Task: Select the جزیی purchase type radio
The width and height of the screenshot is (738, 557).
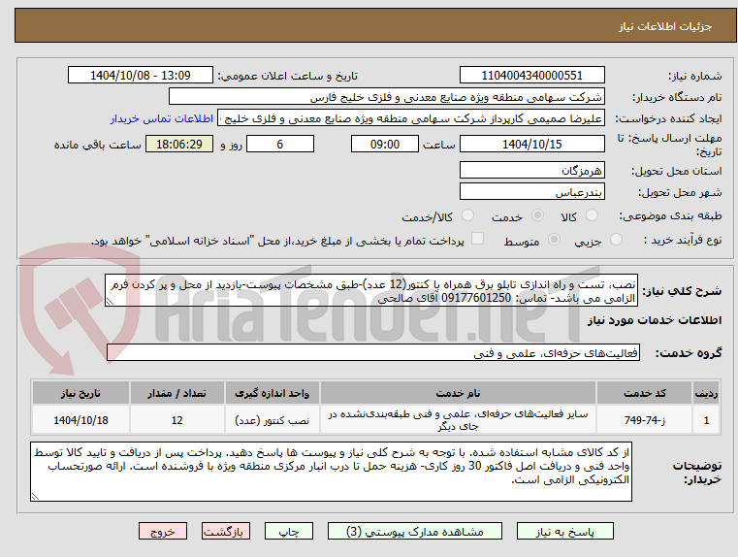Action: click(616, 239)
